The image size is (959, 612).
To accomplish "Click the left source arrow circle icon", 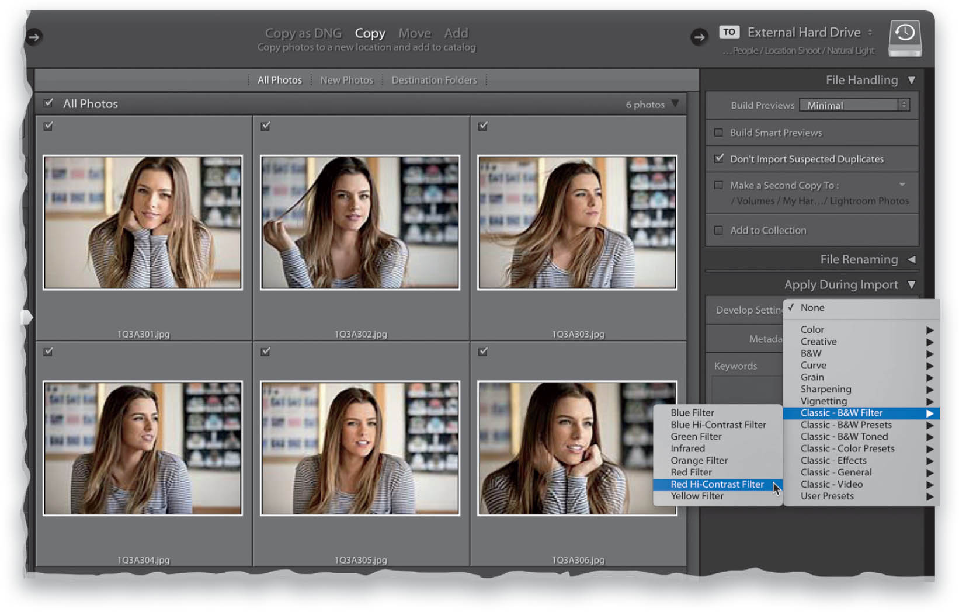I will [34, 37].
